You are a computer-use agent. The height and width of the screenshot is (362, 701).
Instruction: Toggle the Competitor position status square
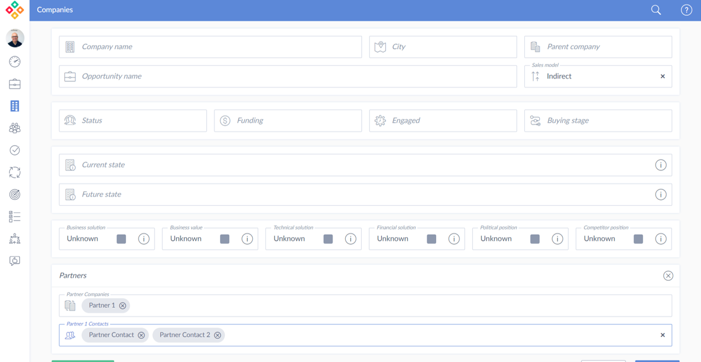[x=638, y=239]
